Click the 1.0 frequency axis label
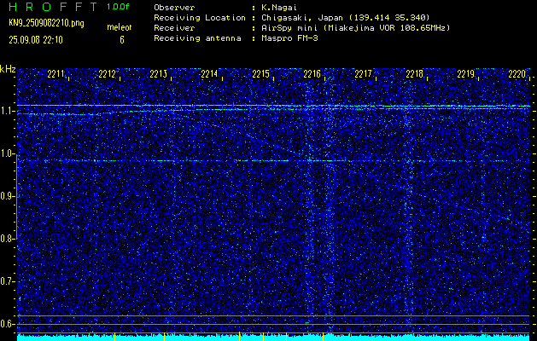 [6, 153]
